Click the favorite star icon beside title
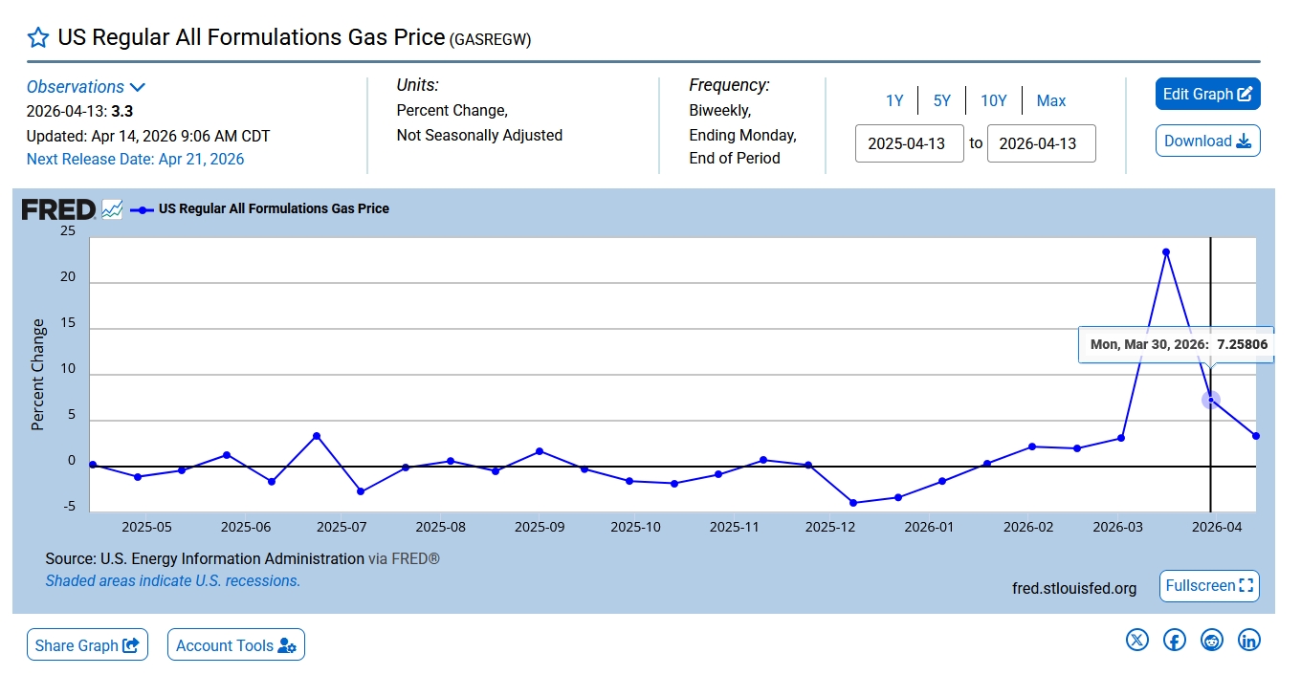Image resolution: width=1301 pixels, height=675 pixels. pyautogui.click(x=37, y=37)
